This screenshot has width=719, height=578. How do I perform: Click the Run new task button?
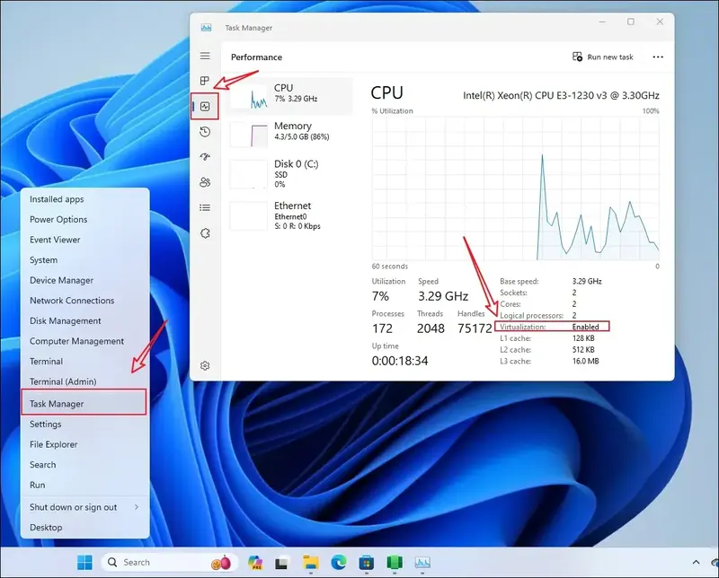(x=603, y=57)
